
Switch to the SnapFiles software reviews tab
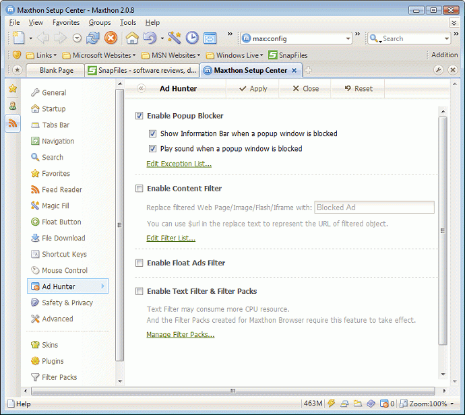[142, 70]
